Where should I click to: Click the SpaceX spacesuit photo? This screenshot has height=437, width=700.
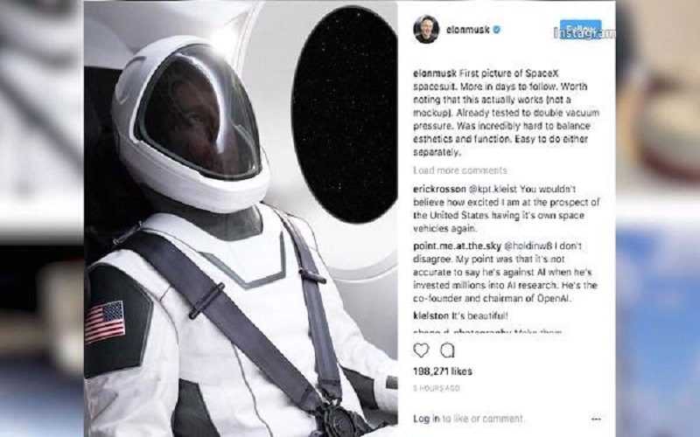(x=241, y=218)
